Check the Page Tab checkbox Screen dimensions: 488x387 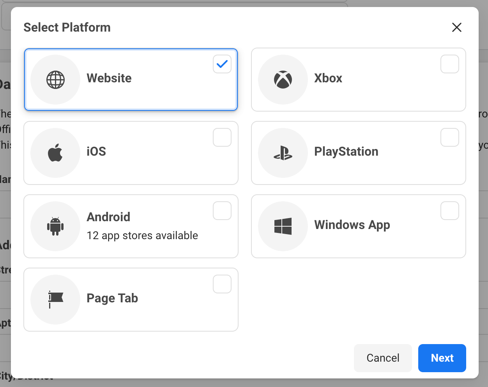[x=222, y=284]
